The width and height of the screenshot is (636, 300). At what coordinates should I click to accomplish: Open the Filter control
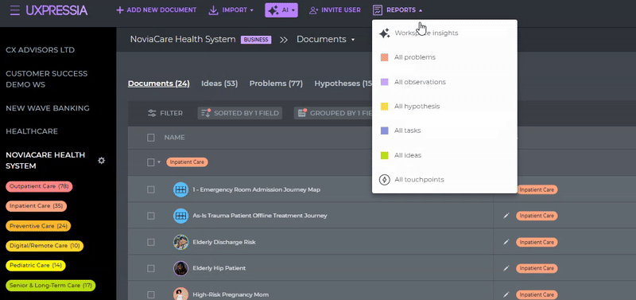(165, 113)
